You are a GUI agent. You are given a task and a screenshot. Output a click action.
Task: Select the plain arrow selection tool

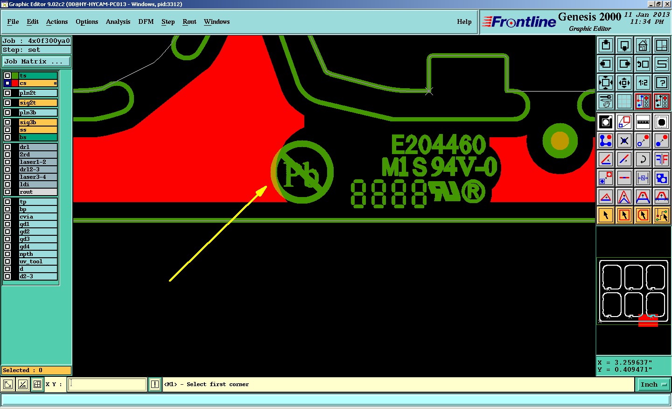606,215
